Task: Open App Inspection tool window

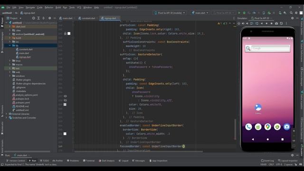Action: (158, 161)
